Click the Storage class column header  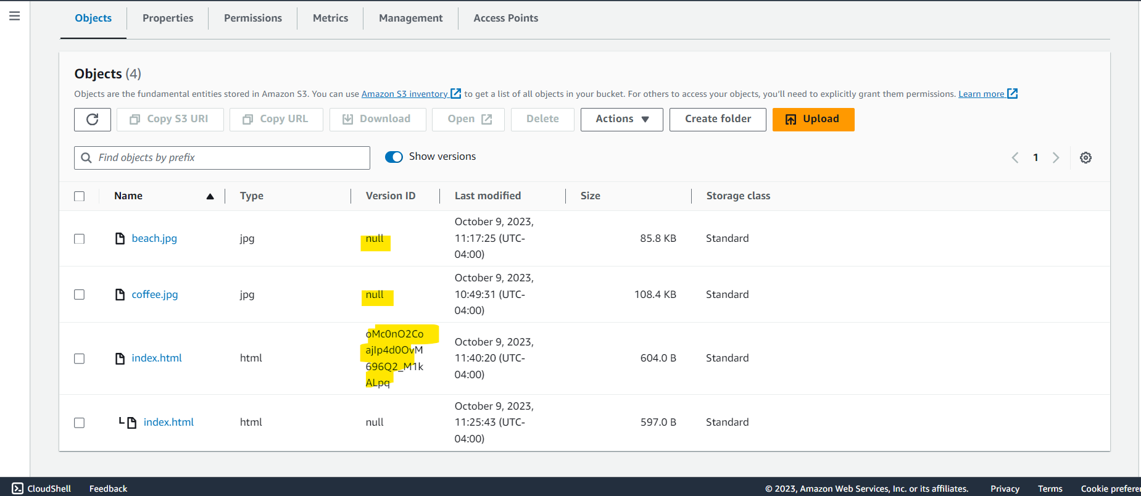pyautogui.click(x=738, y=196)
